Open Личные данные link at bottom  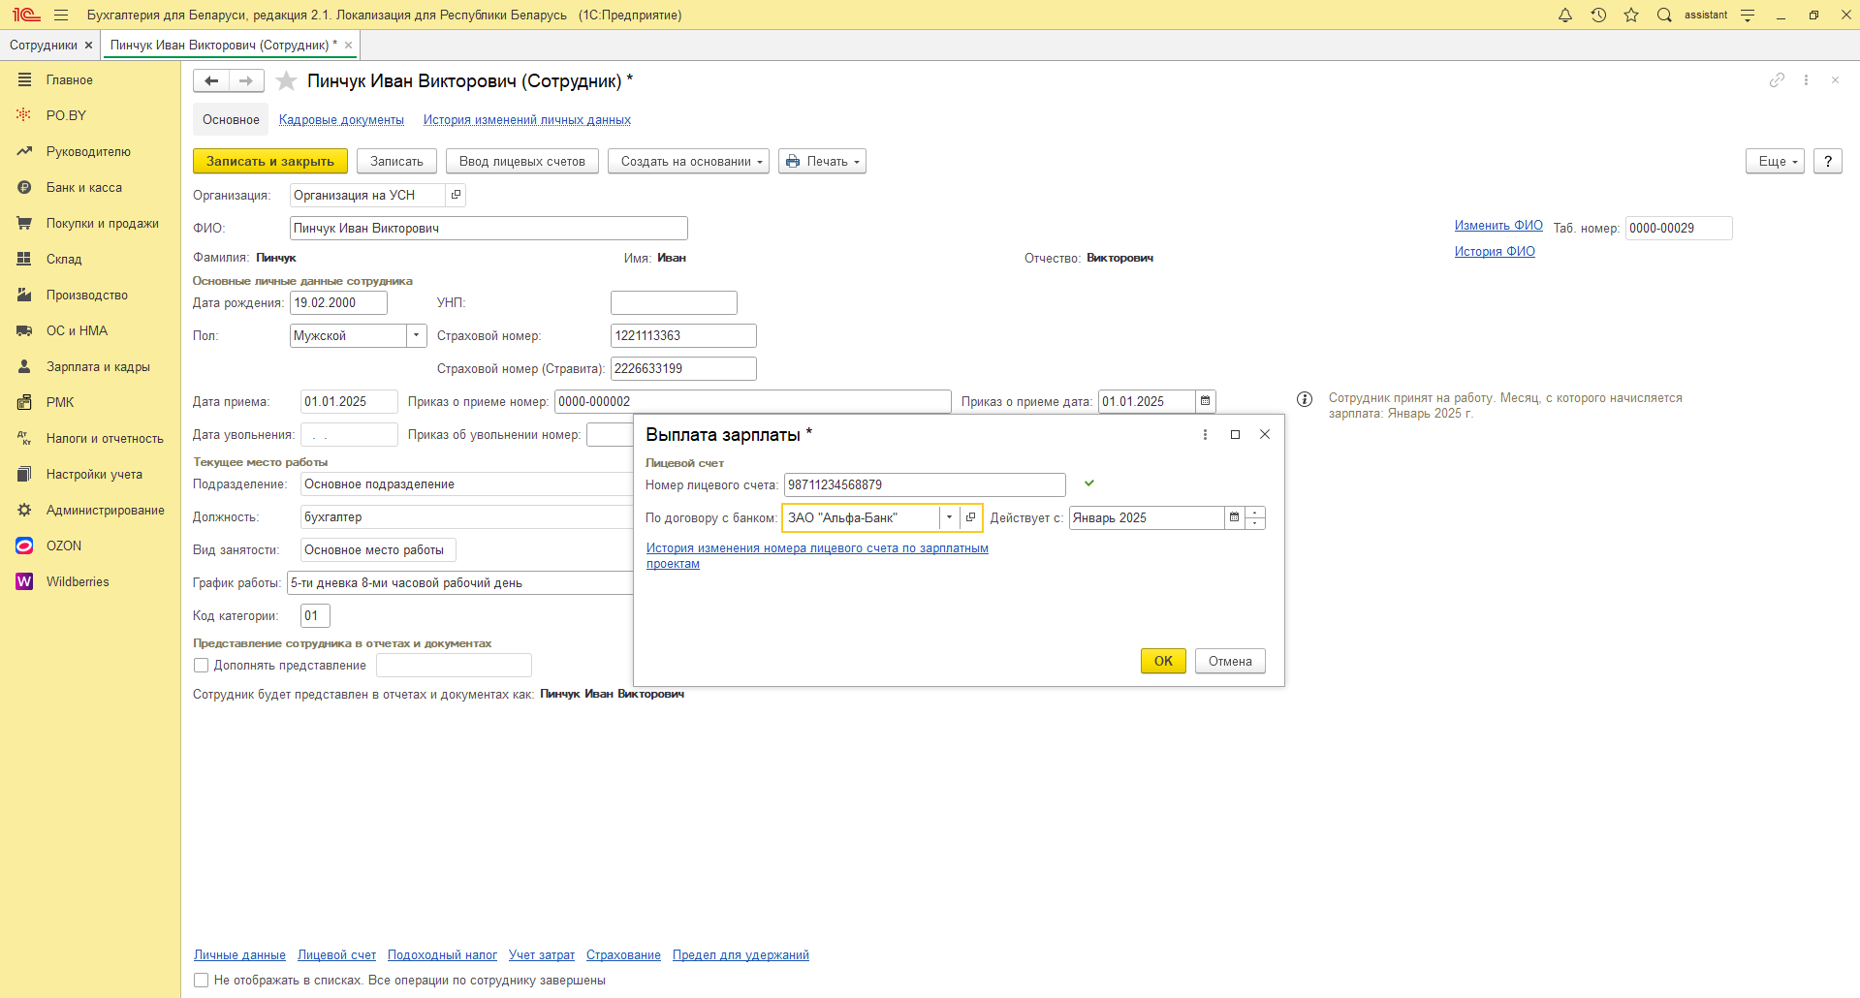(x=239, y=954)
